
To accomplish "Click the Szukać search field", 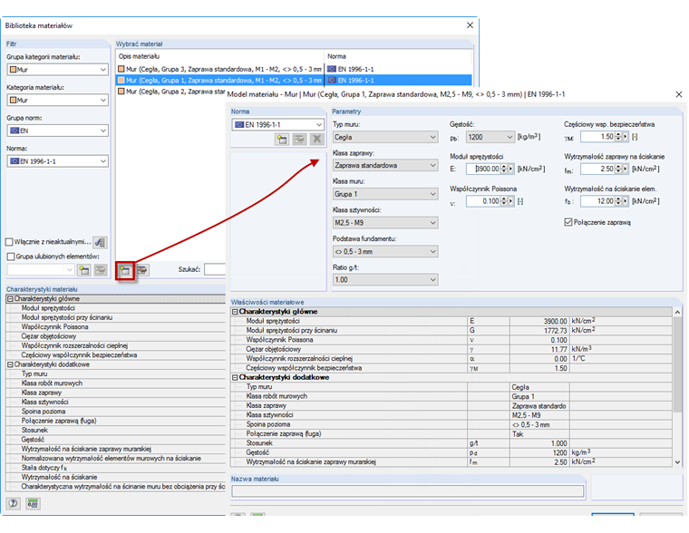I will (216, 269).
